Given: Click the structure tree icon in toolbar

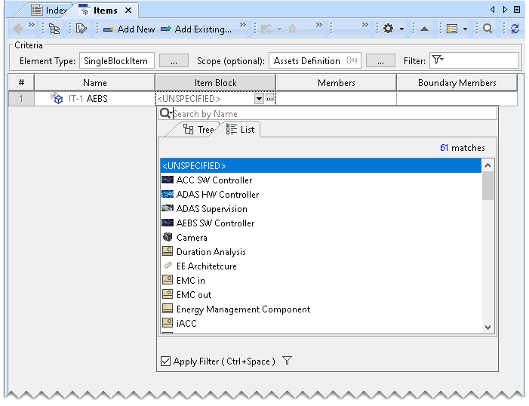Looking at the screenshot, I should coord(54,29).
